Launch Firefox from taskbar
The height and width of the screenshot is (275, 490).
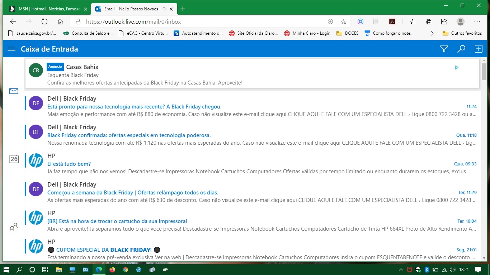tap(112, 269)
